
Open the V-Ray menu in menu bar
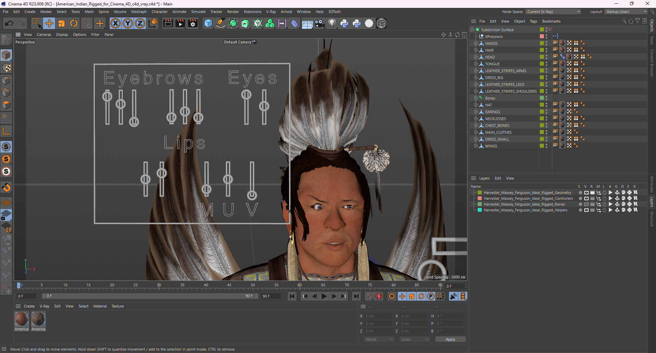[x=271, y=12]
